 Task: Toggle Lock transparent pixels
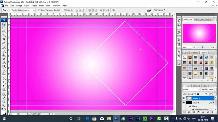point(189,94)
